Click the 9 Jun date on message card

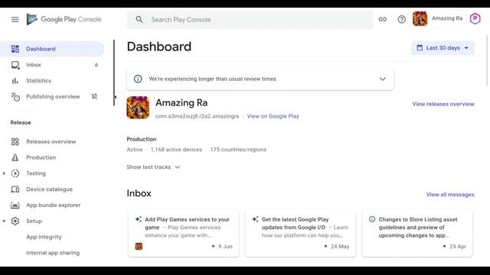click(225, 246)
